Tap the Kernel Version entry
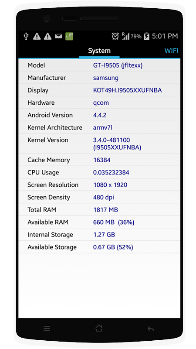The height and width of the screenshot is (349, 196). (x=99, y=144)
